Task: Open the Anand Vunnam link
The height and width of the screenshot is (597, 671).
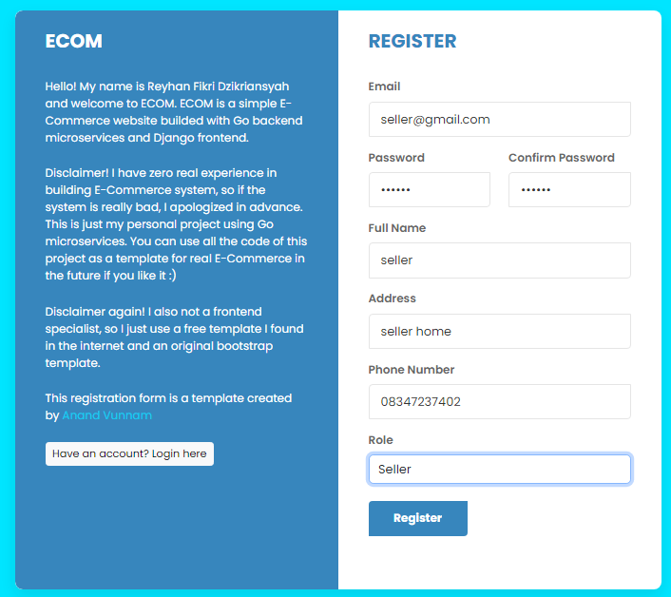Action: (107, 415)
